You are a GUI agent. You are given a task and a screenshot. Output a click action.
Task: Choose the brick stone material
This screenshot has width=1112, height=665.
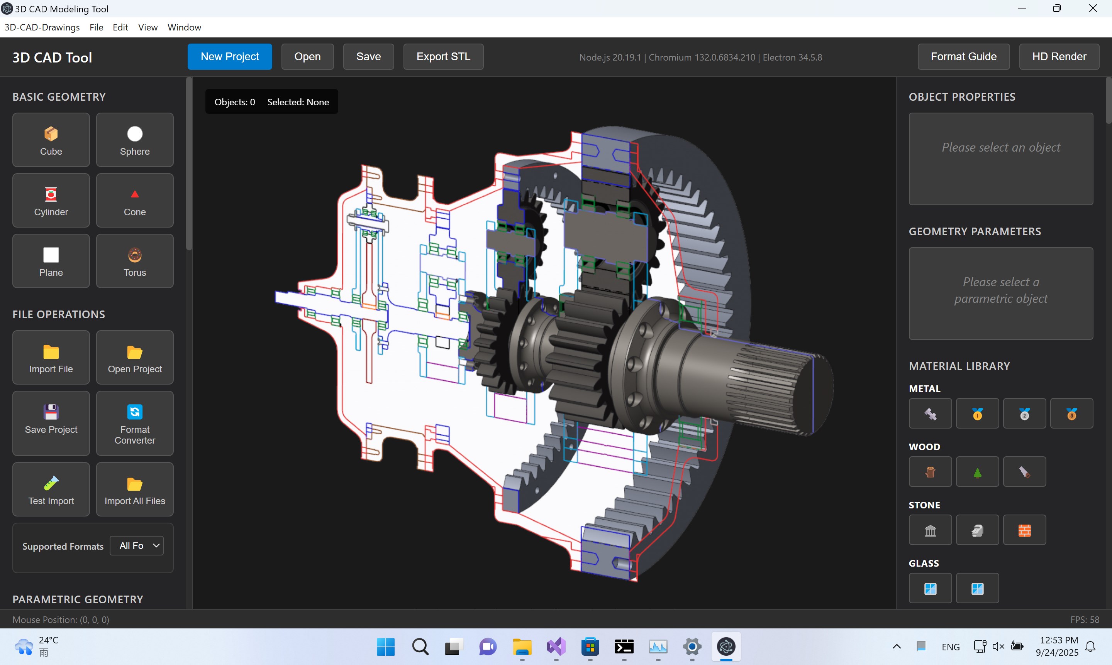coord(1024,530)
